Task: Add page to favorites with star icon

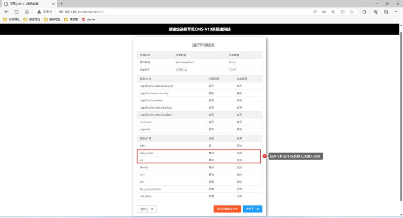Action: tap(352, 12)
